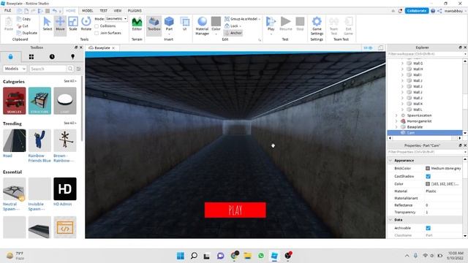Viewport: 468px width, 263px height.
Task: Click the Color property swatch
Action: click(428, 184)
